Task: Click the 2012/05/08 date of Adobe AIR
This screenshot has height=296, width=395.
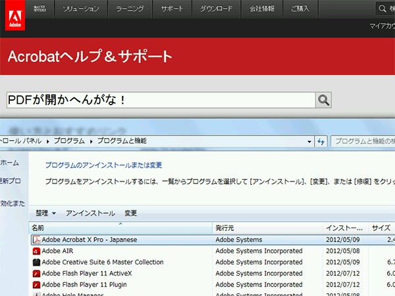Action: coord(343,251)
